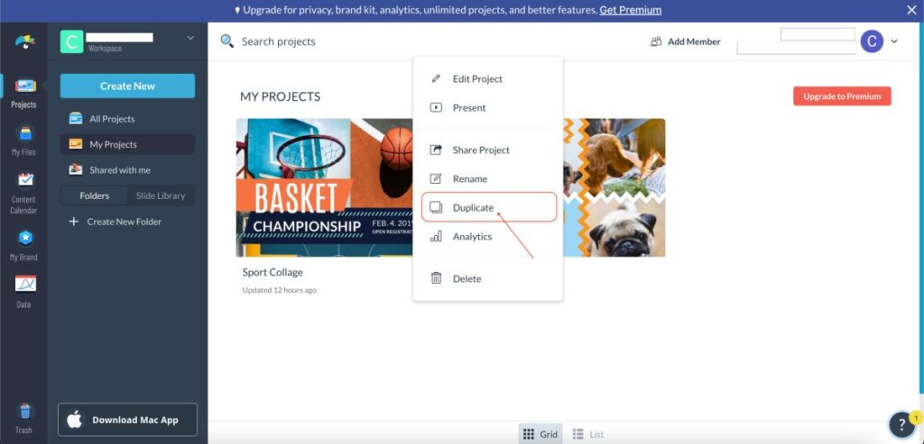
Task: Click the MY PROJECTS heading
Action: [280, 96]
